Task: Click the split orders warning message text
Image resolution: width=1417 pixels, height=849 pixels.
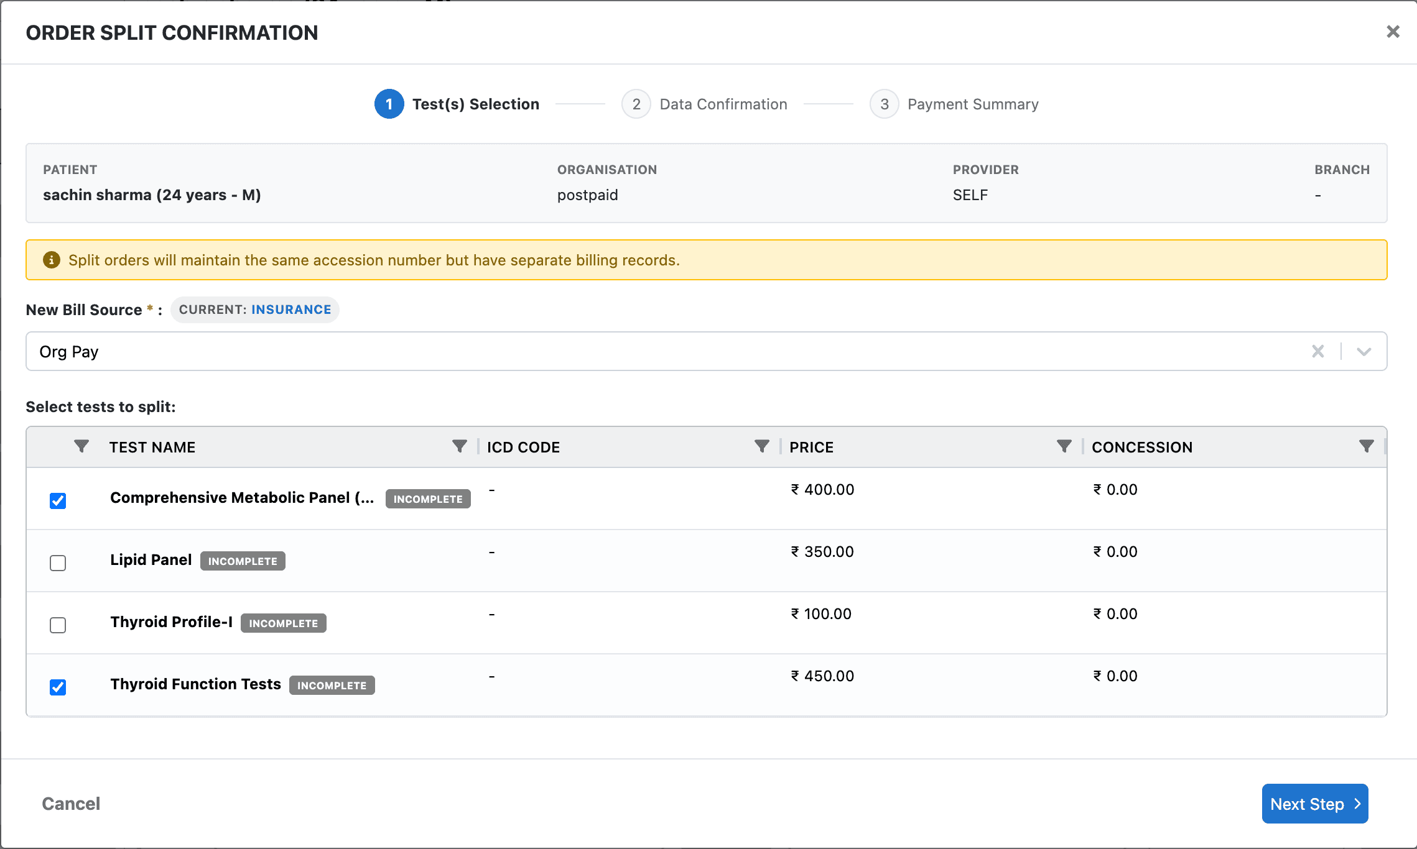Action: (x=374, y=260)
